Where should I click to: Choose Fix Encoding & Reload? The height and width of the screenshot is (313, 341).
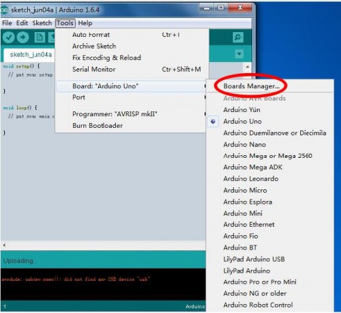point(132,57)
